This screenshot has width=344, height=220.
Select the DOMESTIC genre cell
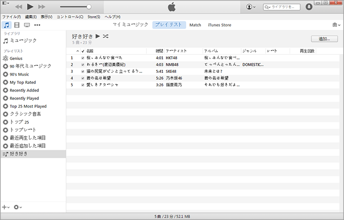[253, 65]
